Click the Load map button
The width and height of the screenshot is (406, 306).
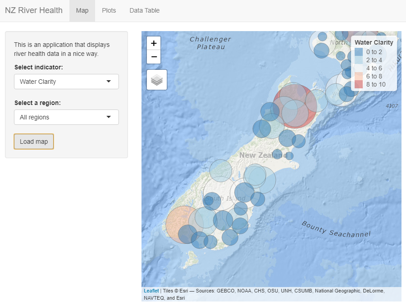(34, 142)
